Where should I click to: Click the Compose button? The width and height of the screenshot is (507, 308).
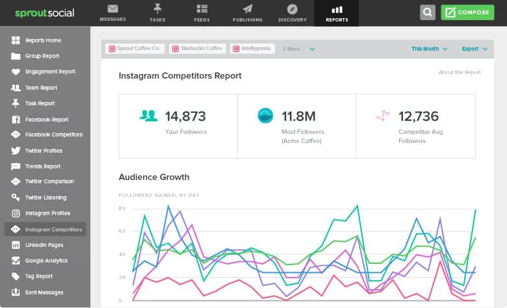point(467,12)
